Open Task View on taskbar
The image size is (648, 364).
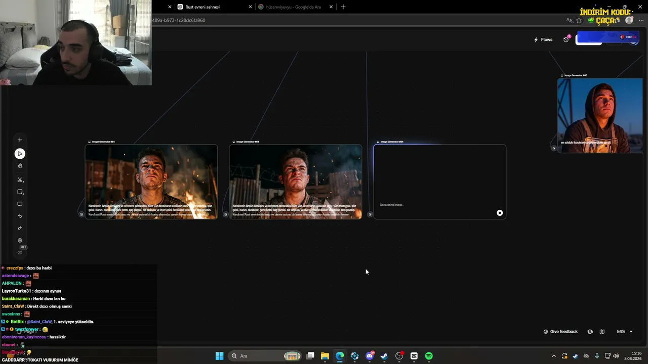point(310,356)
